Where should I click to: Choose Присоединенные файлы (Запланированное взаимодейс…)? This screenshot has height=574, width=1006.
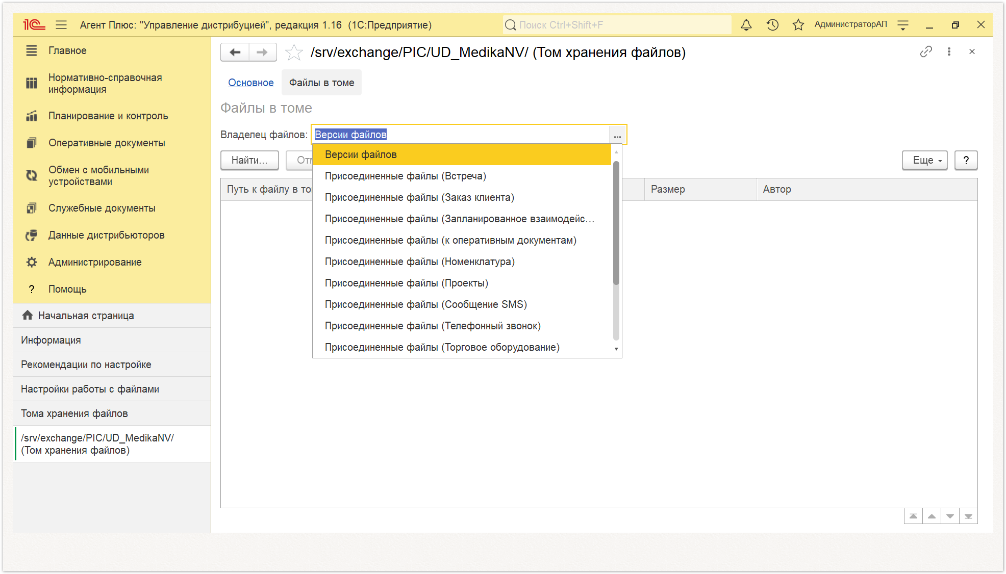462,219
